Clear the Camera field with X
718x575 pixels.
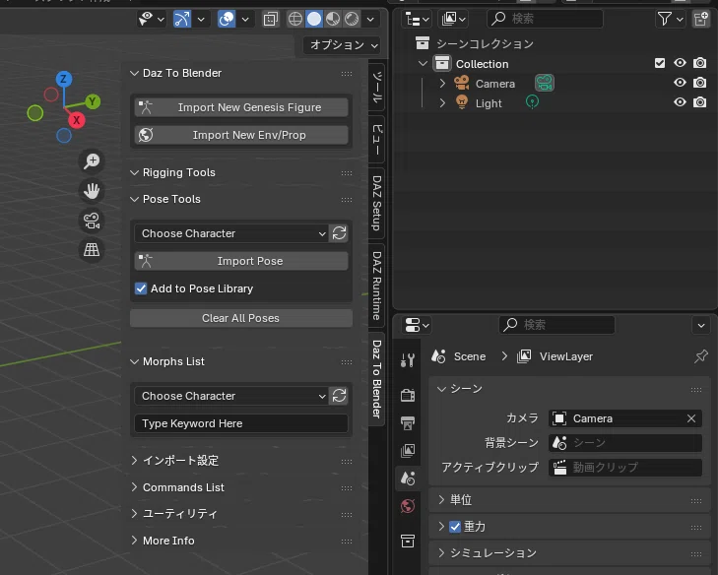pyautogui.click(x=691, y=418)
